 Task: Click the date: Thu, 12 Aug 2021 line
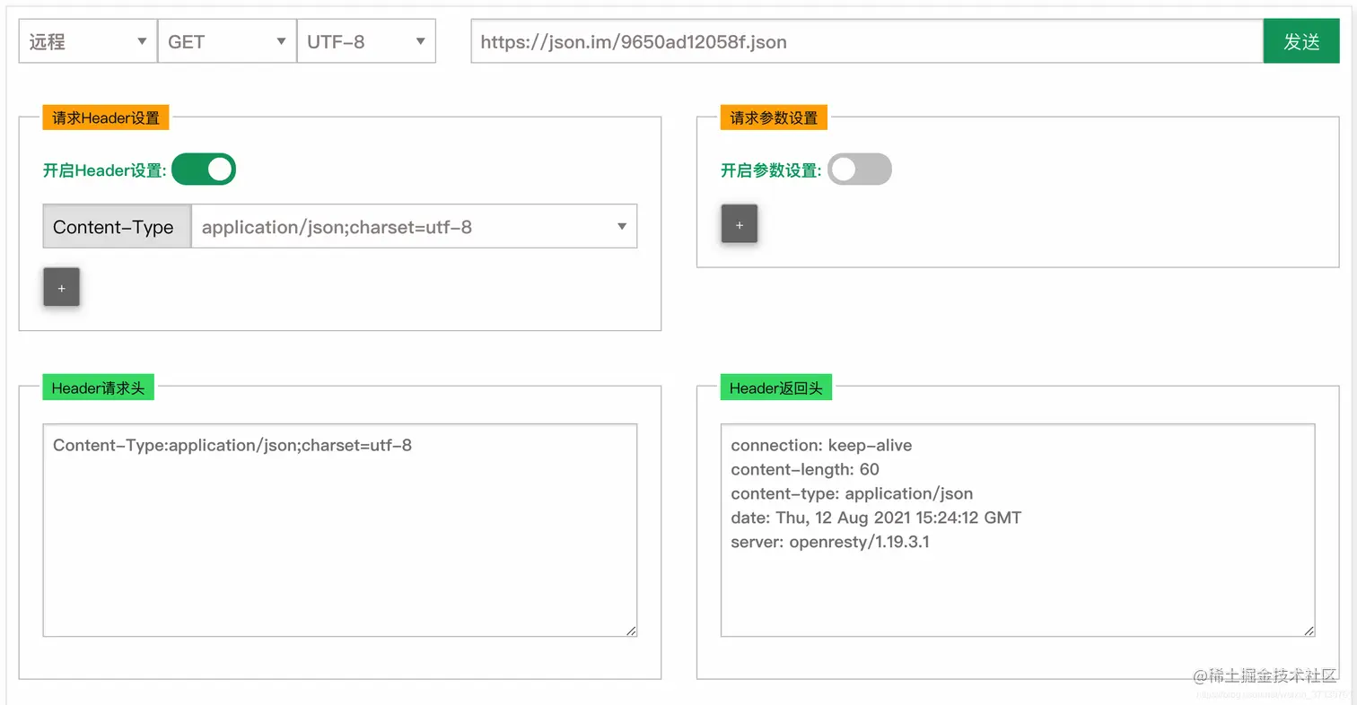point(876,518)
